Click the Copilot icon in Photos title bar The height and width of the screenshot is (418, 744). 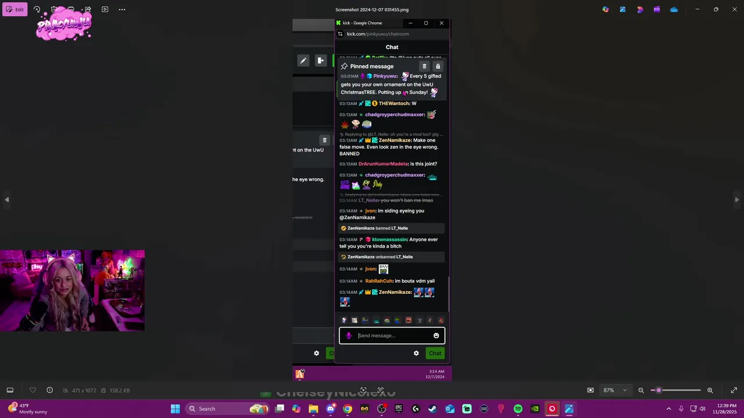pyautogui.click(x=606, y=9)
